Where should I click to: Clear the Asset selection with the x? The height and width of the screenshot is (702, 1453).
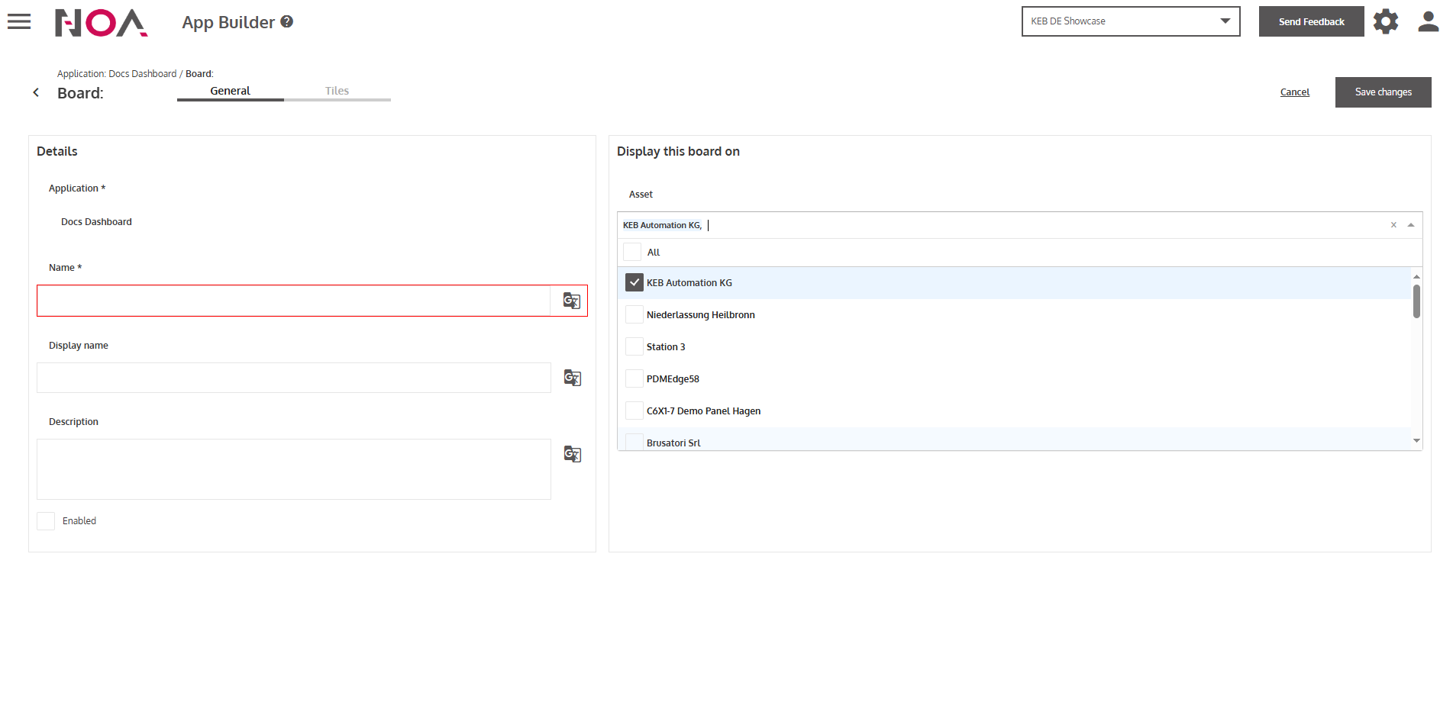point(1393,225)
